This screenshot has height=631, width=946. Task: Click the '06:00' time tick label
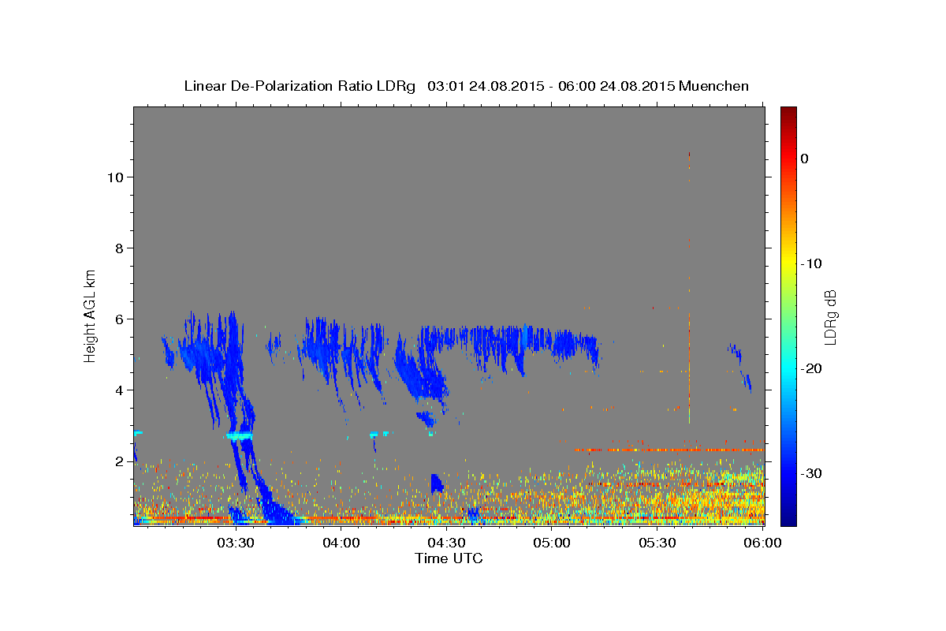(762, 543)
